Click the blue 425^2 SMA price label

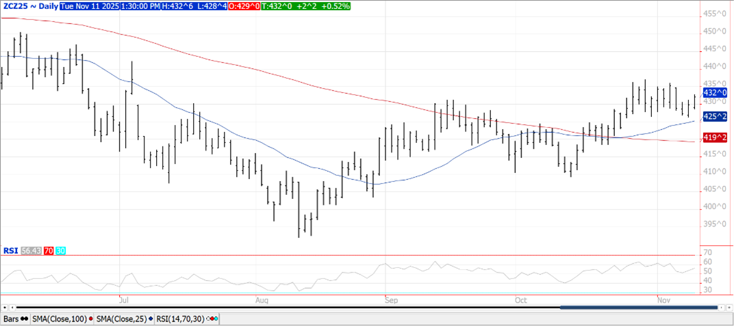point(715,116)
